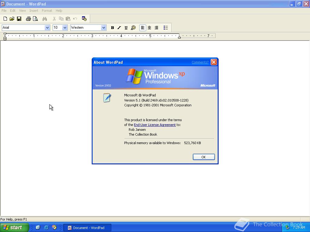Viewport: 310px width, 232px height.
Task: Click the Undo arrow icon
Action: tap(75, 19)
